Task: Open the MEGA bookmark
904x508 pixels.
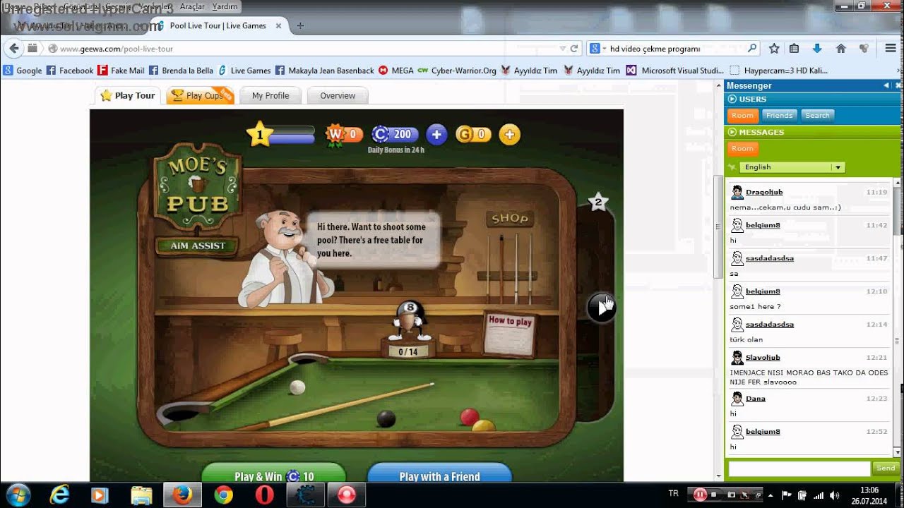Action: click(x=395, y=71)
